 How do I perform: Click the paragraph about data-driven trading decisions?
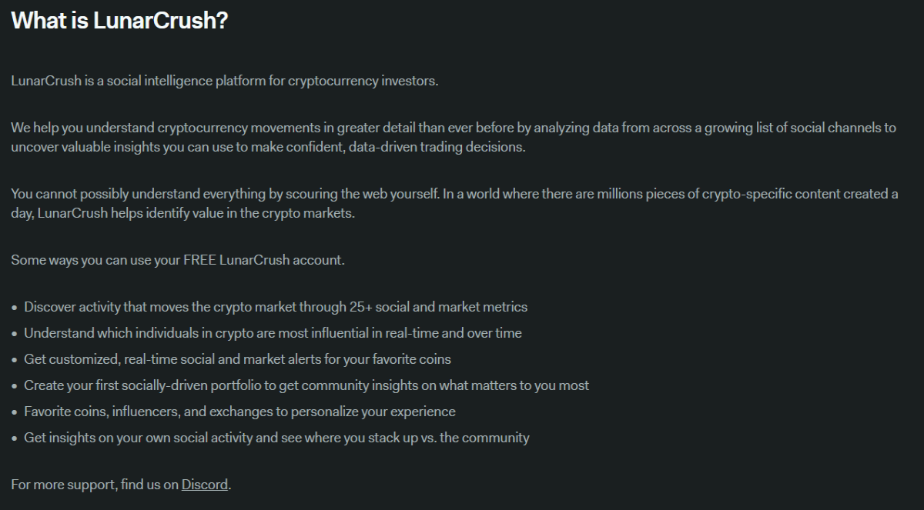coord(454,137)
